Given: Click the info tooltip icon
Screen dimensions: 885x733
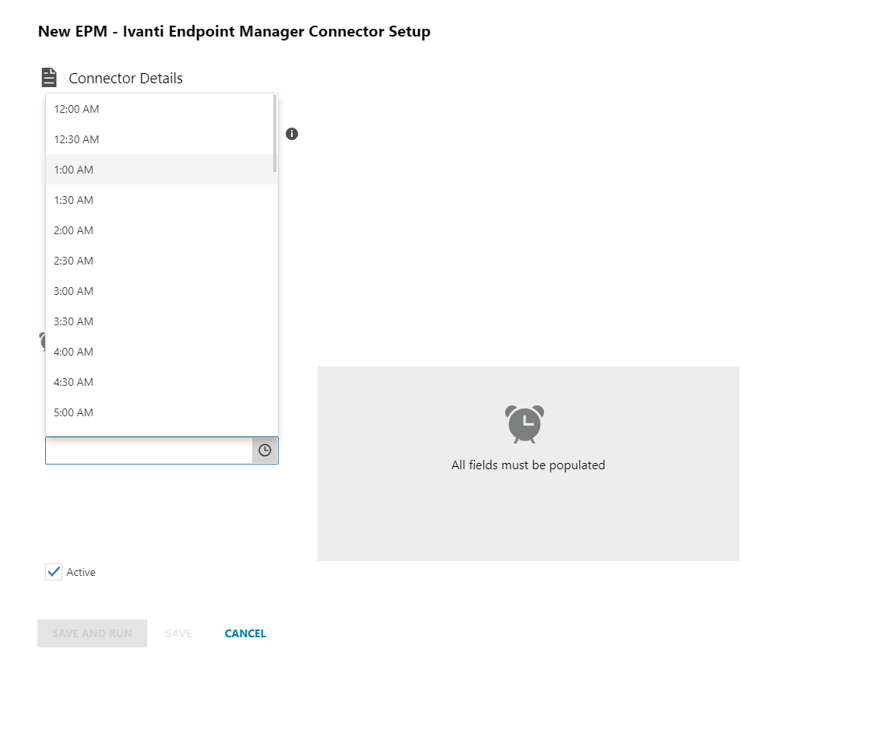Looking at the screenshot, I should point(292,134).
